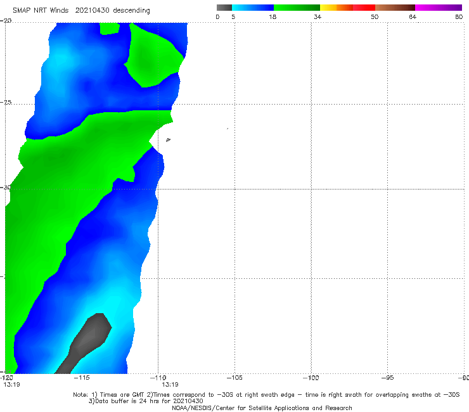The image size is (469, 412).
Task: Click the "-115" longitude axis label
Action: tap(82, 378)
